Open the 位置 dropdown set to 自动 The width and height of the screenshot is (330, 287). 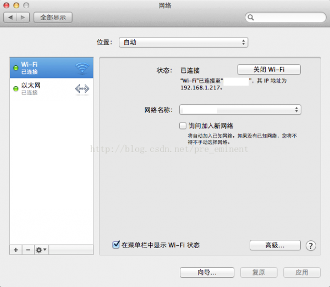[x=183, y=42]
